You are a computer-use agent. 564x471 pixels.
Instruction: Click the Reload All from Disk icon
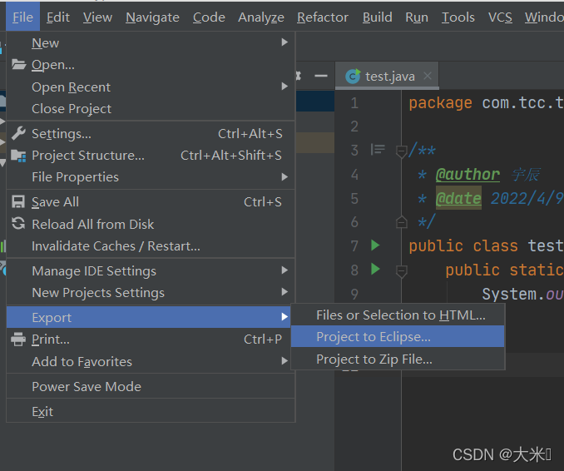point(18,224)
